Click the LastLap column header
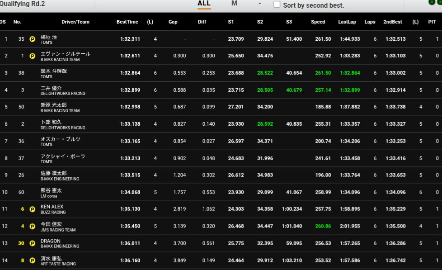The image size is (442, 270). (x=347, y=22)
